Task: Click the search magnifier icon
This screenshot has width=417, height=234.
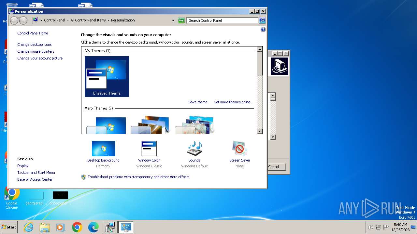Action: point(262,20)
